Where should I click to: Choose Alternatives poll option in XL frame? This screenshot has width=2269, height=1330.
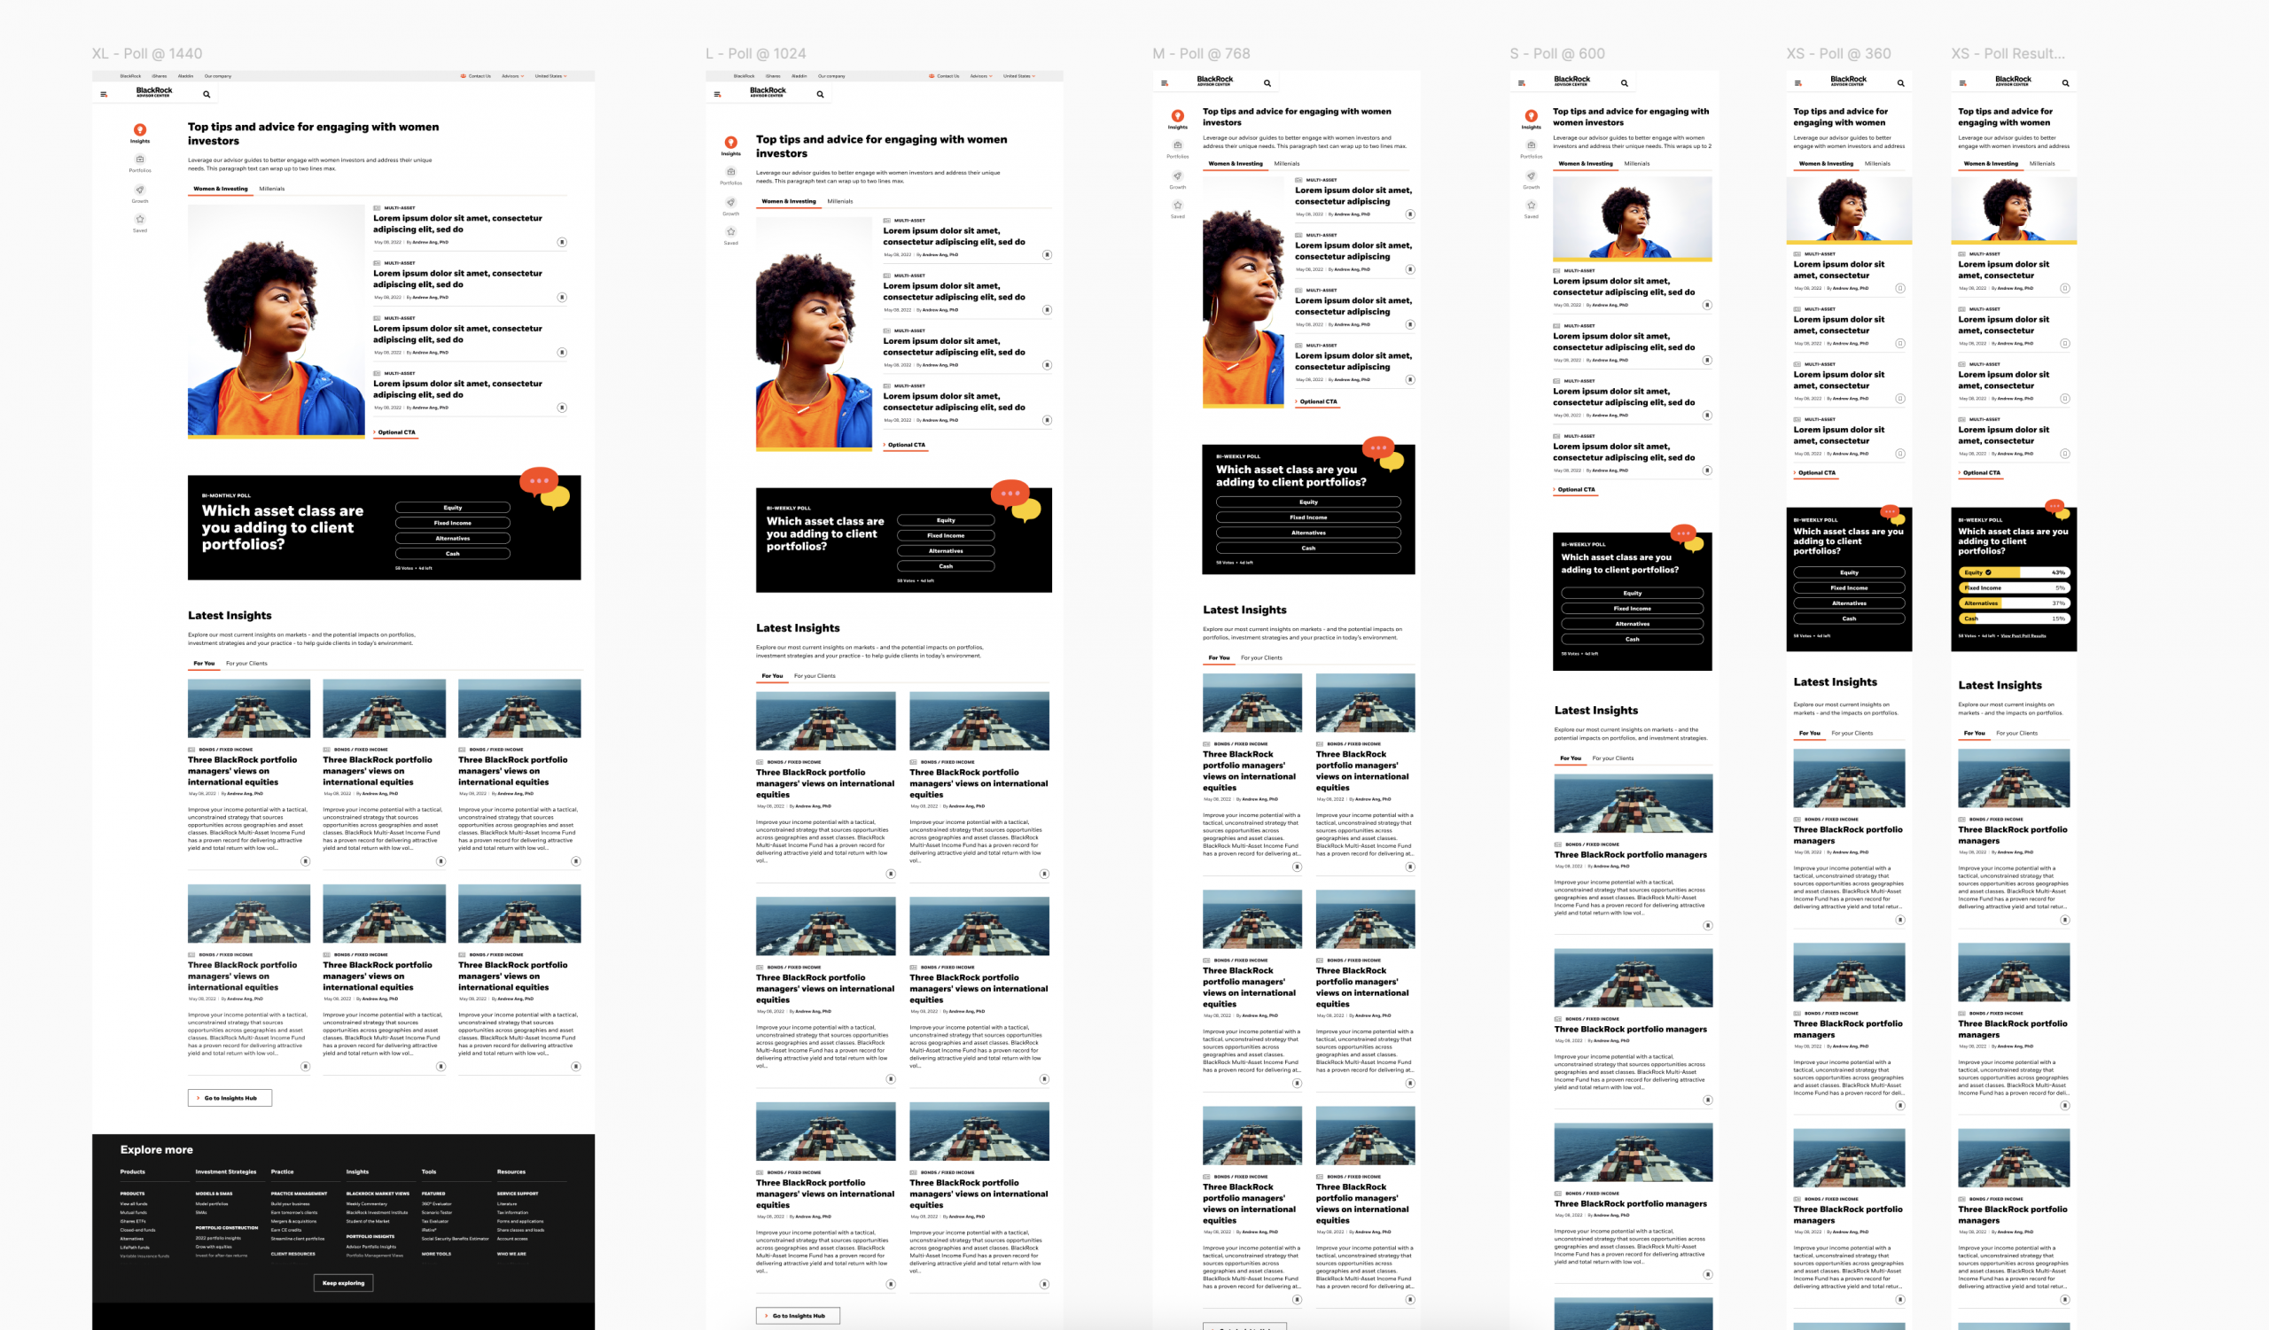452,538
